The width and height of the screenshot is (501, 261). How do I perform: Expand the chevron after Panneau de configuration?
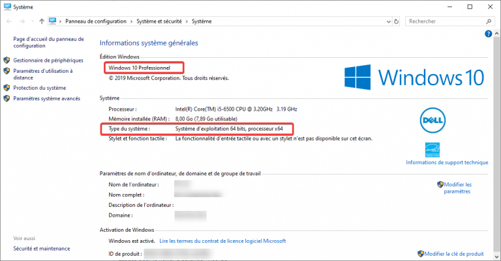point(132,21)
